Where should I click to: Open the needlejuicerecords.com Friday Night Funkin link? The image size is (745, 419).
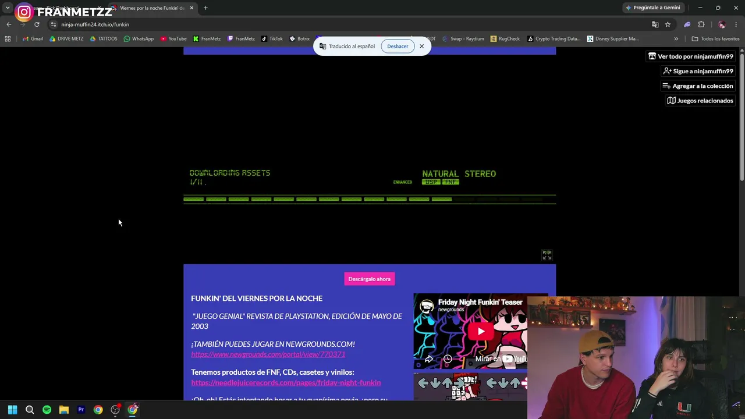coord(286,383)
